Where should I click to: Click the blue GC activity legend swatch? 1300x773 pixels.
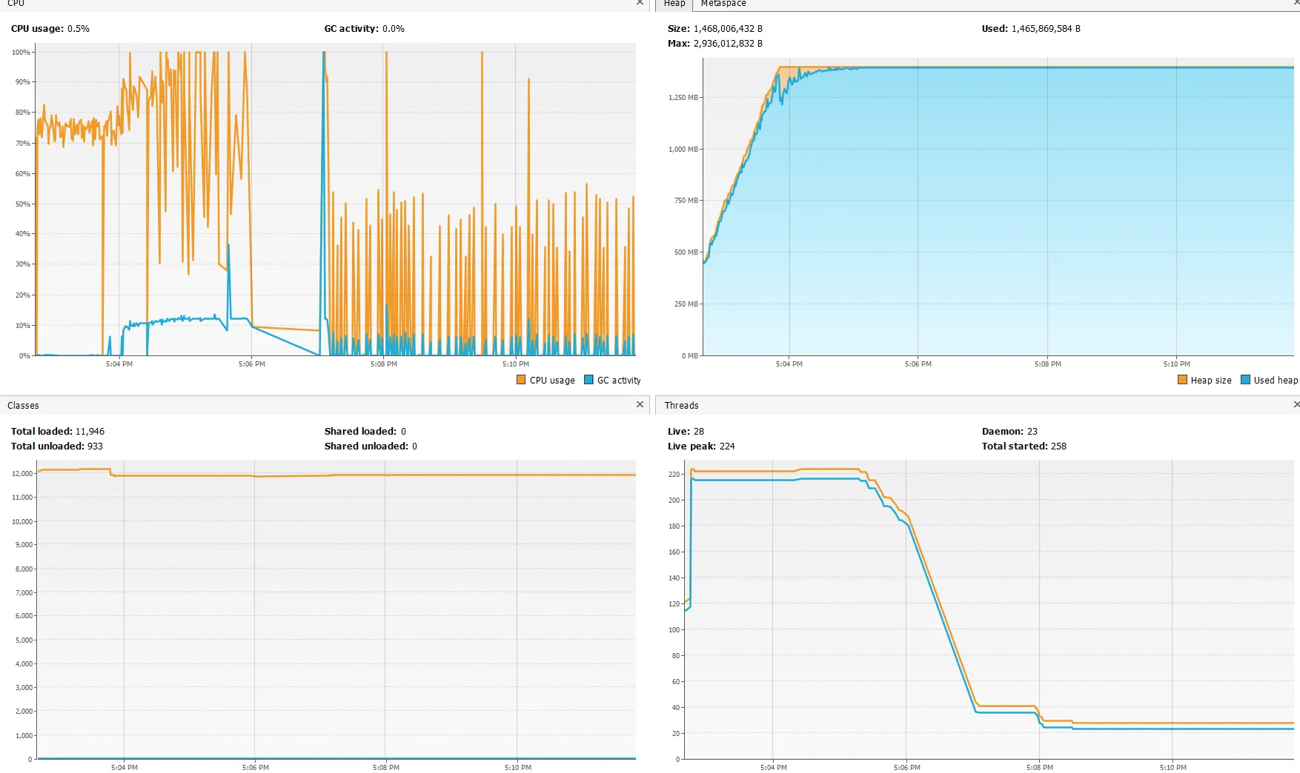[588, 380]
